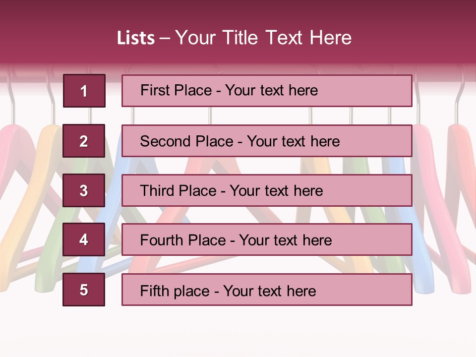
Task: Click the green hanger left of box 5
Action: (42, 278)
